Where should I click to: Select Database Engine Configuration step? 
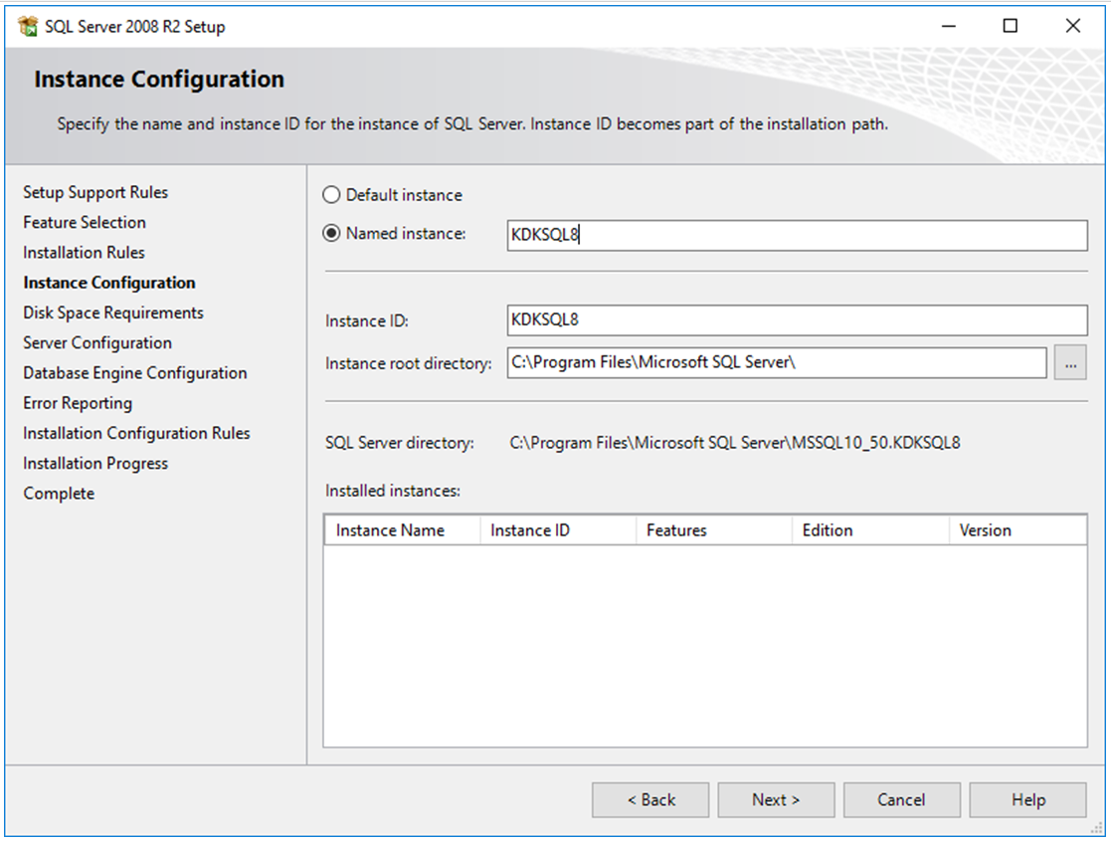tap(135, 373)
